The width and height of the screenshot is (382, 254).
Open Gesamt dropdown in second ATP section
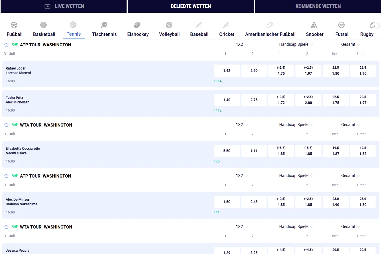351,176
